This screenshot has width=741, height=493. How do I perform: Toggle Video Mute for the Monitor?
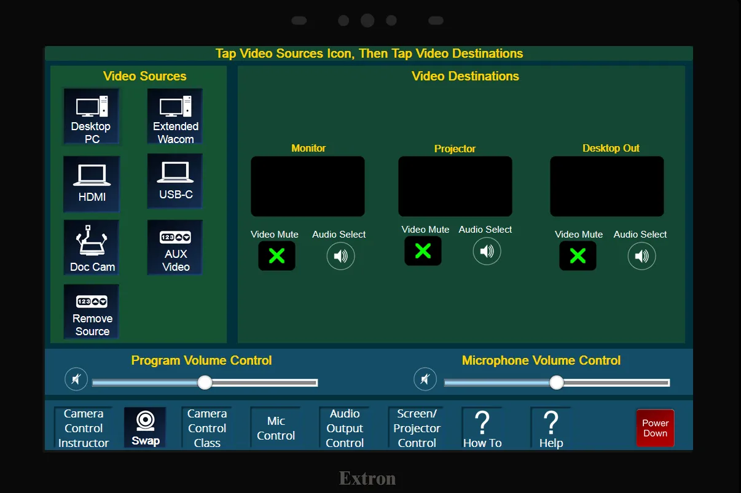pyautogui.click(x=276, y=256)
